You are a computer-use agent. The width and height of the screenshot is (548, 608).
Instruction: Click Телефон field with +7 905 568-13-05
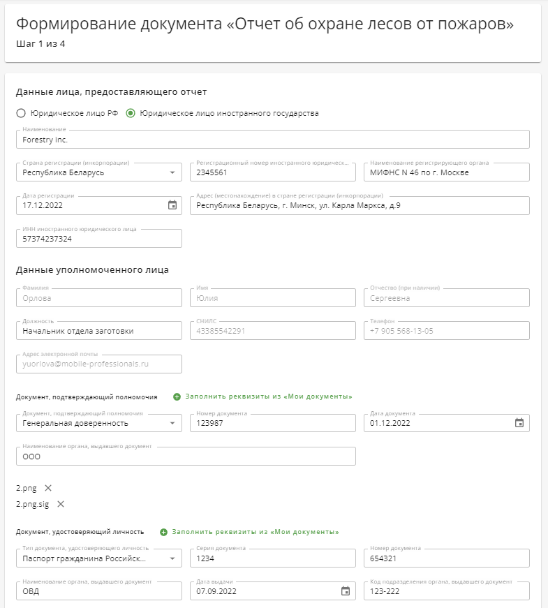[446, 331]
